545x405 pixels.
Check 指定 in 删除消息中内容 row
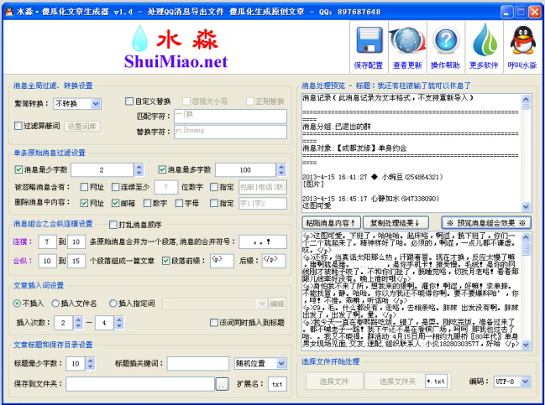(214, 203)
